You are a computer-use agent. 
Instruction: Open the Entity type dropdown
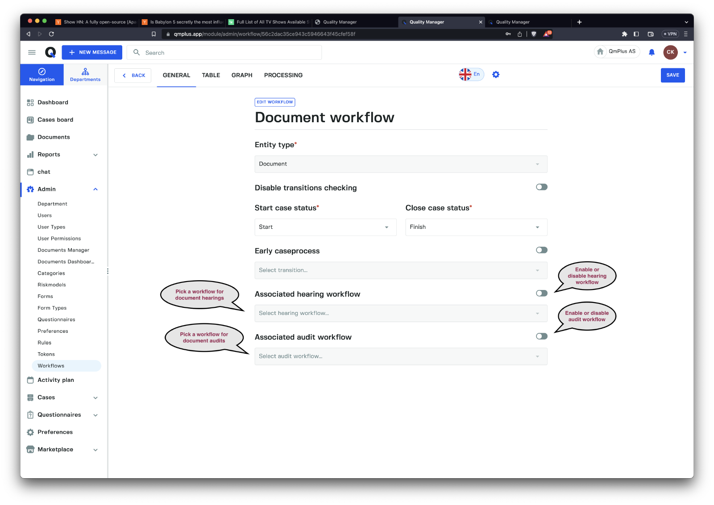pyautogui.click(x=401, y=164)
